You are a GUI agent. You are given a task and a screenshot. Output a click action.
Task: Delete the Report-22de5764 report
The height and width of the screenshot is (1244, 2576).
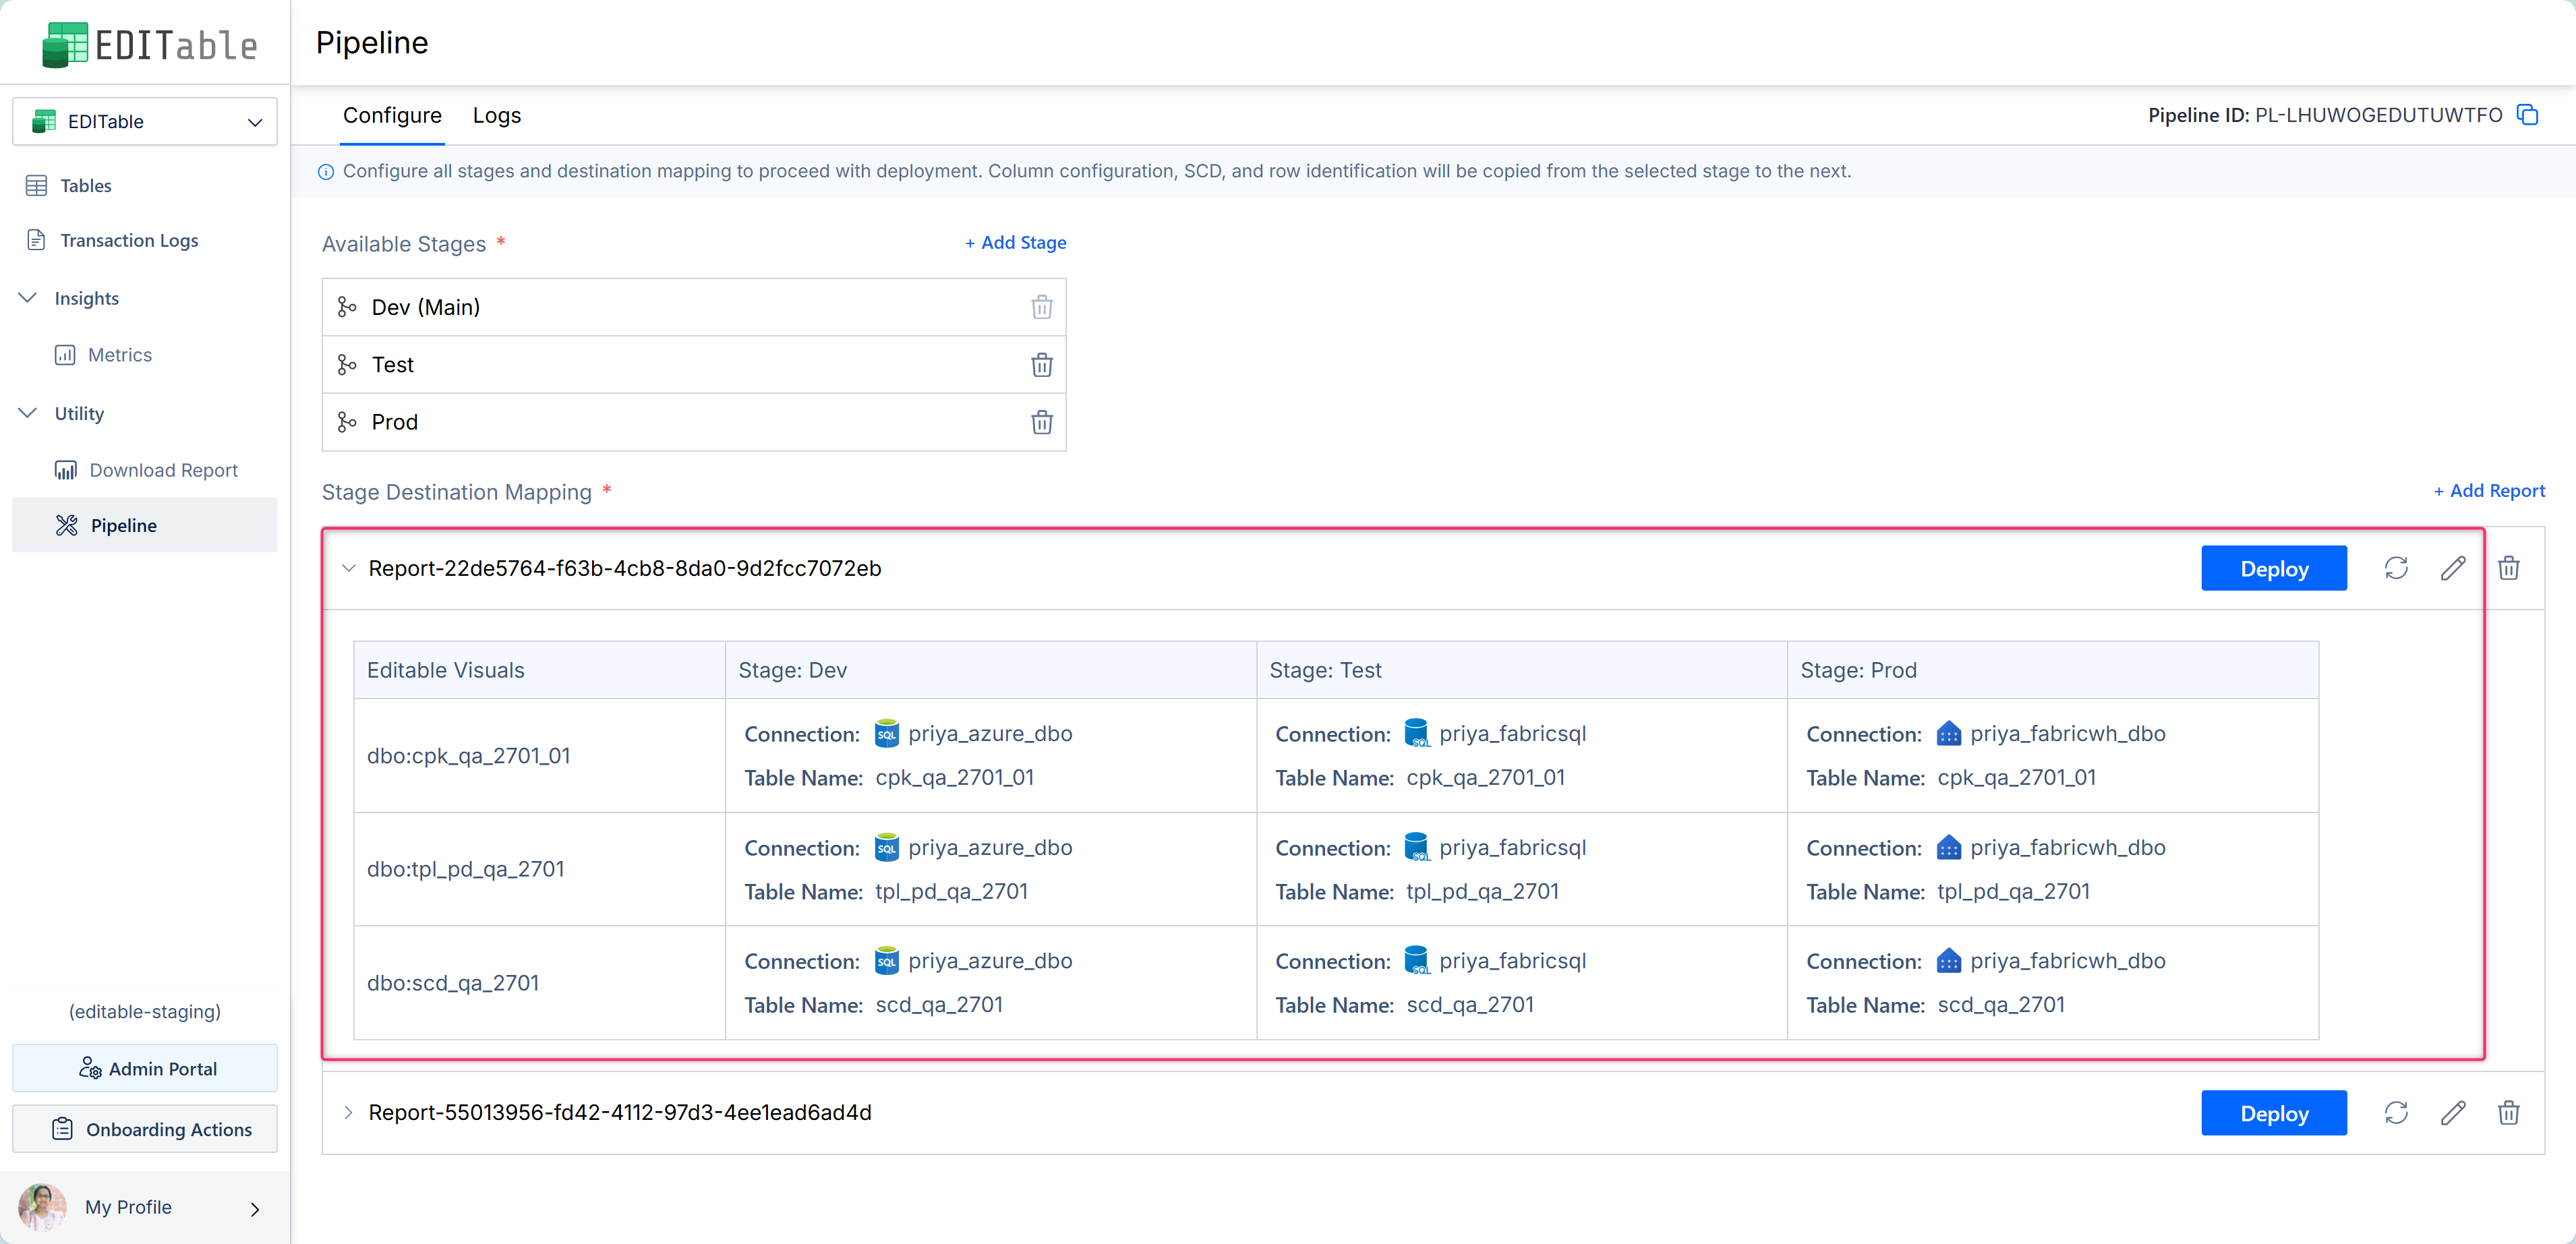coord(2508,568)
